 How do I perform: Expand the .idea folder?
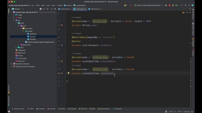pos(14,15)
